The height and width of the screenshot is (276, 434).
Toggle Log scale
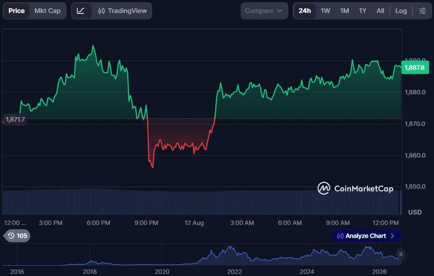pyautogui.click(x=401, y=11)
